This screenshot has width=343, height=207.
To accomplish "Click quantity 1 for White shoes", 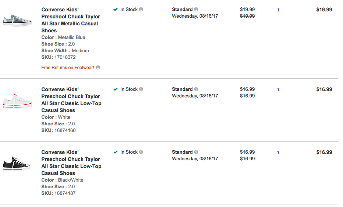I will [278, 90].
